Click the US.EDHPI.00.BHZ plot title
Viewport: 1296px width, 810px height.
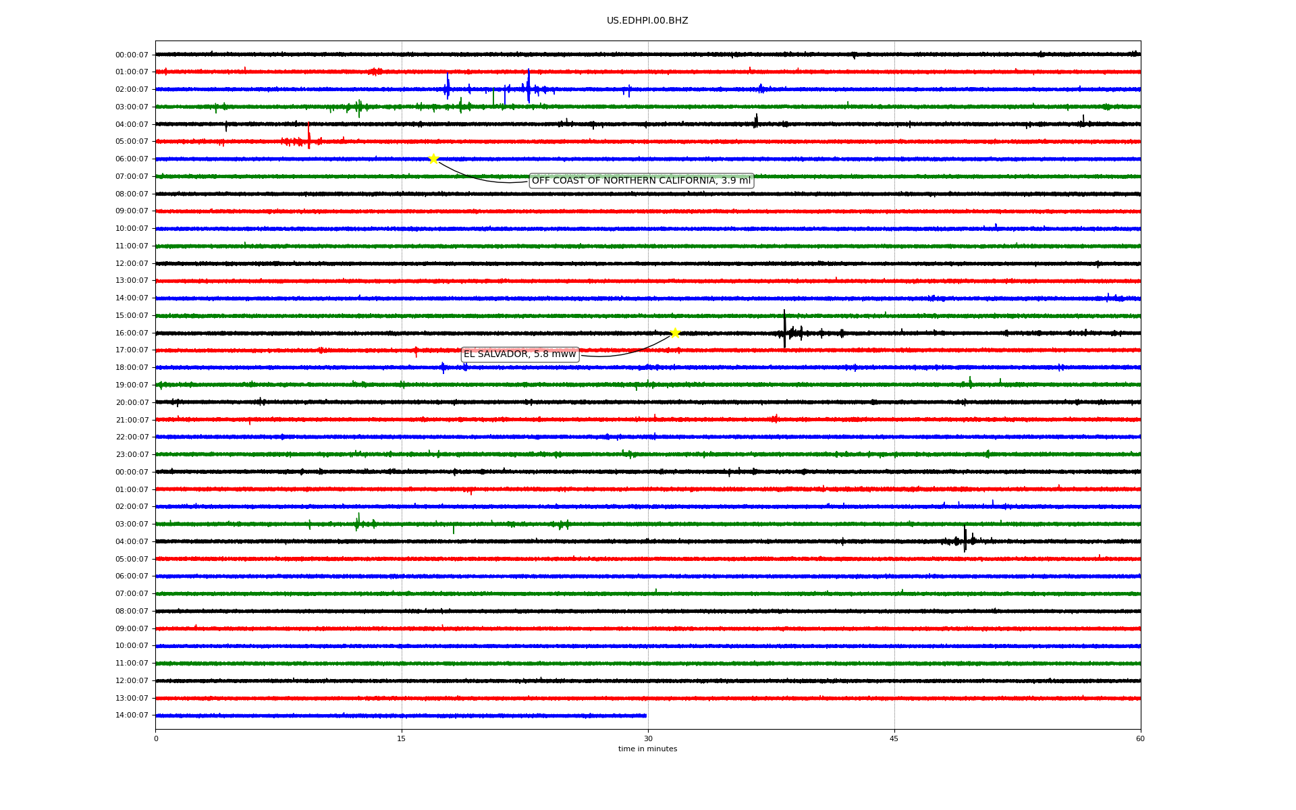[x=647, y=21]
